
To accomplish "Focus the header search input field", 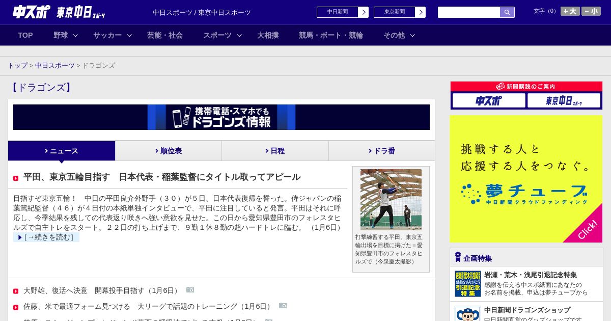I will point(469,12).
